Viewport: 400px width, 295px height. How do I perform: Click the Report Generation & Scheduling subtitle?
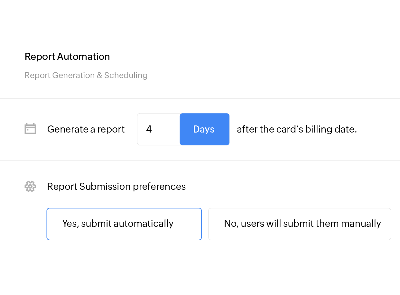coord(86,75)
